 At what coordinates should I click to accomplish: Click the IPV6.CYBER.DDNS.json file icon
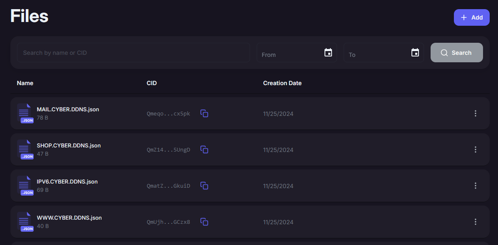pyautogui.click(x=25, y=186)
